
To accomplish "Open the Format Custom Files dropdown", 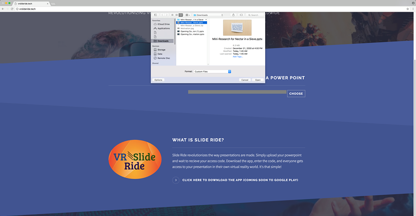I will 212,72.
